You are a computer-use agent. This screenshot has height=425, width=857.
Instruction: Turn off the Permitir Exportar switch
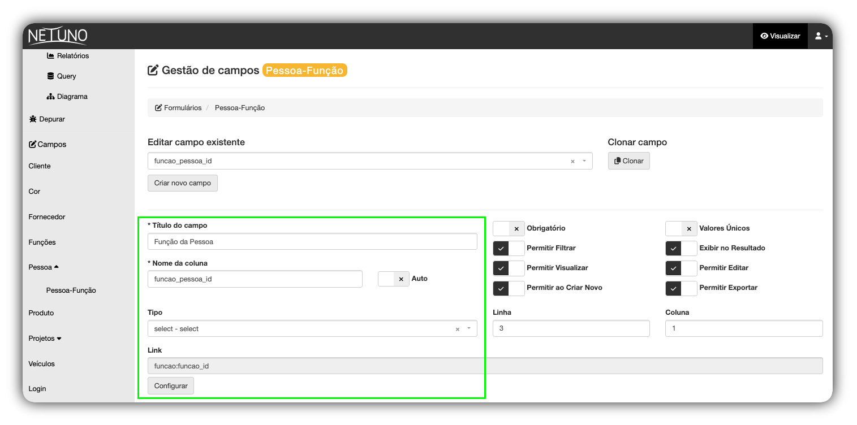pyautogui.click(x=681, y=288)
